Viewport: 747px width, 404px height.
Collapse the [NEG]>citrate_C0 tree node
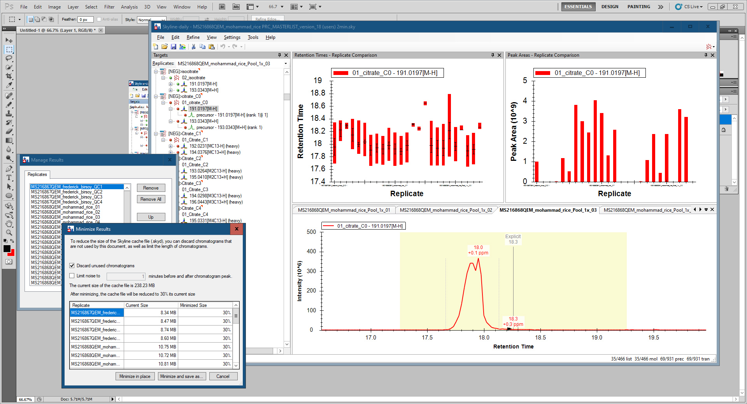(x=156, y=96)
